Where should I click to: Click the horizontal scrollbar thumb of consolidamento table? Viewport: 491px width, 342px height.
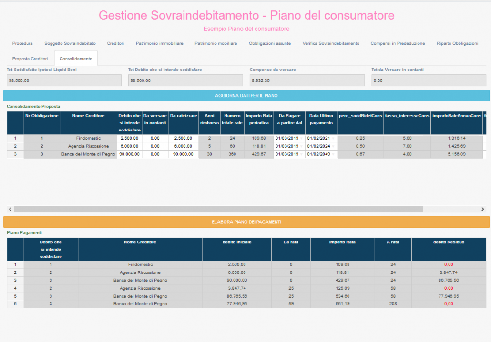[218, 209]
